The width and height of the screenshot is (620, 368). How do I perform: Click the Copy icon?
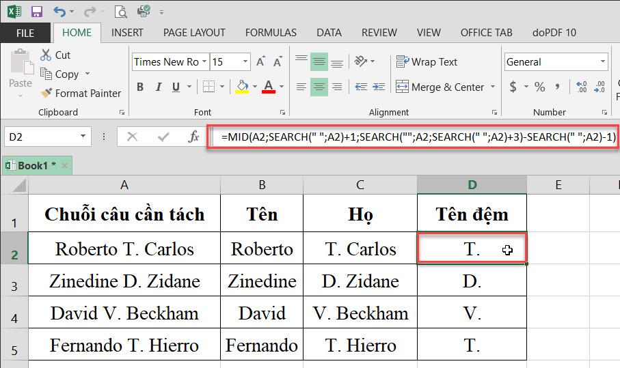pos(46,74)
